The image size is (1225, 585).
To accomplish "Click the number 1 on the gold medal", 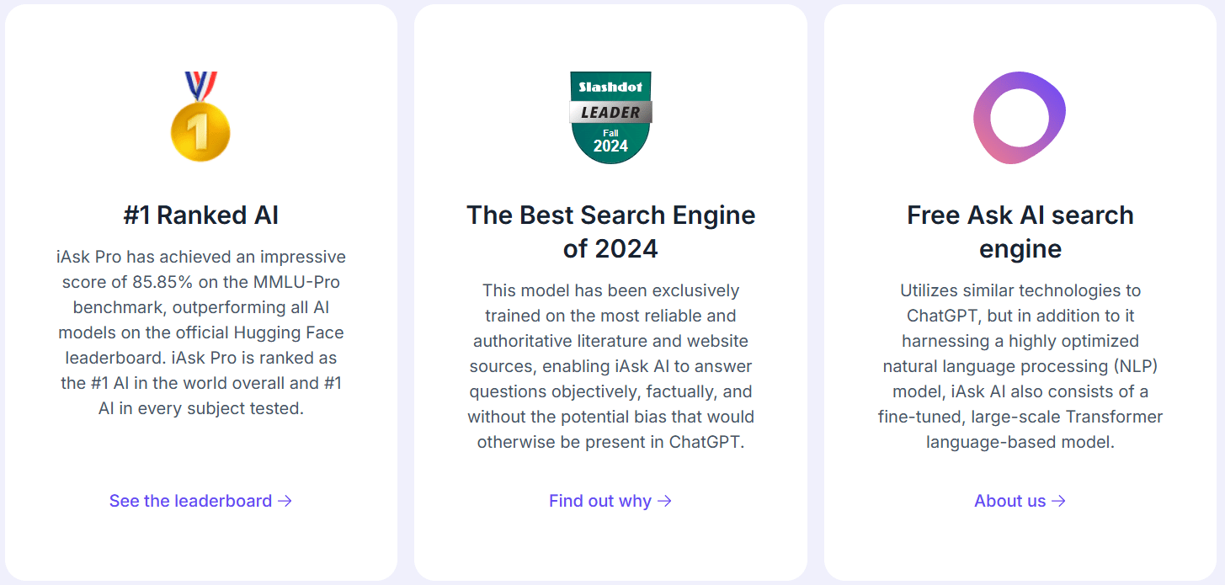I will (x=198, y=132).
